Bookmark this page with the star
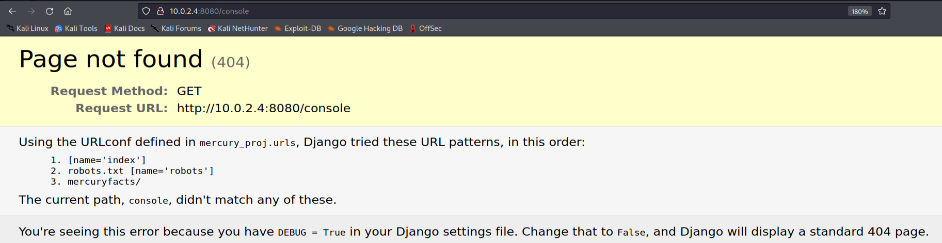 pos(882,11)
